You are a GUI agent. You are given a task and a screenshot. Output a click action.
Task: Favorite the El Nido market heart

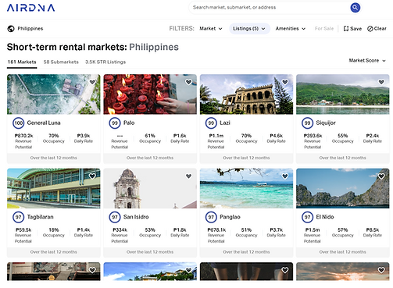(x=381, y=176)
